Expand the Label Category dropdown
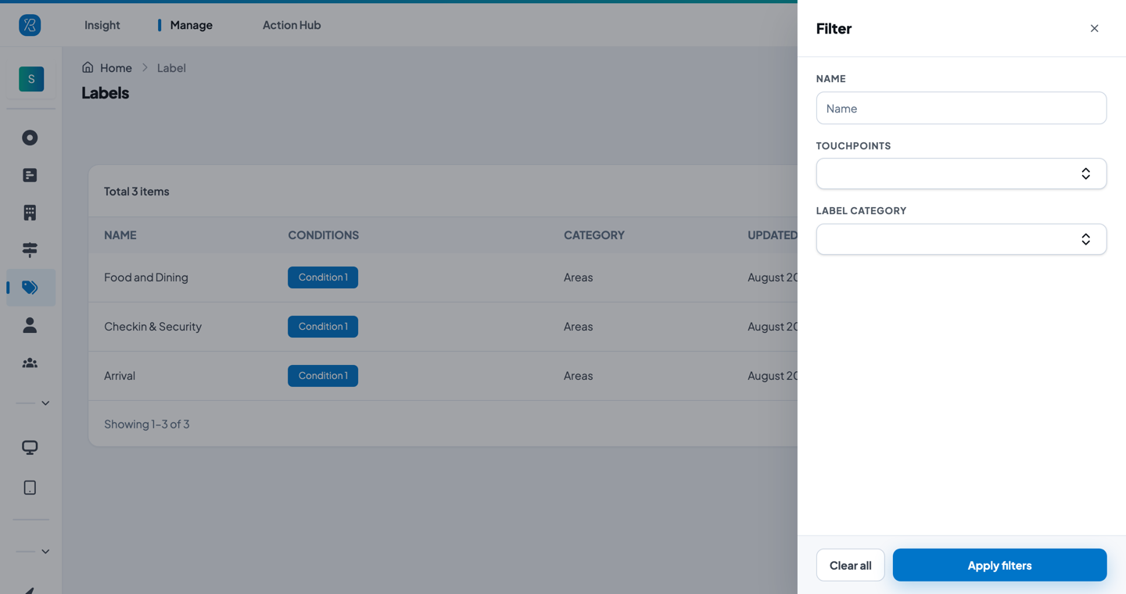Image resolution: width=1126 pixels, height=594 pixels. click(x=961, y=239)
